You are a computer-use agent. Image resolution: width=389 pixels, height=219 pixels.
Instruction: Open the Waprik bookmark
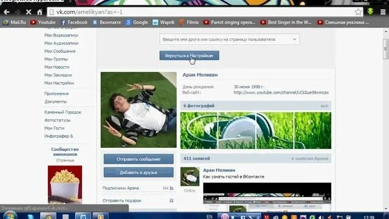coord(164,23)
